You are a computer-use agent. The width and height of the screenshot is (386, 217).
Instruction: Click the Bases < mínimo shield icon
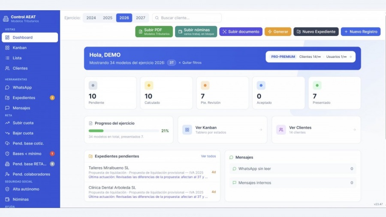click(x=7, y=154)
